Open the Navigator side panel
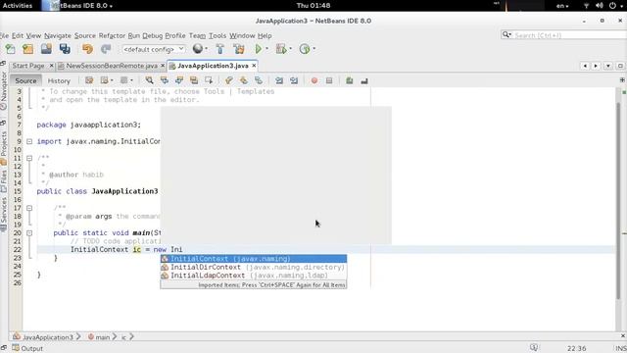This screenshot has height=353, width=627. pyautogui.click(x=4, y=91)
